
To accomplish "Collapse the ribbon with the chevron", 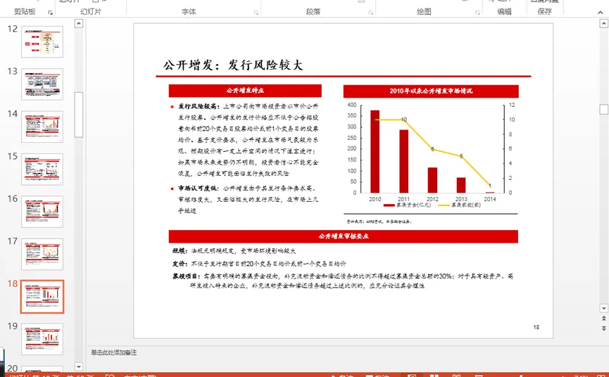I will tap(601, 13).
